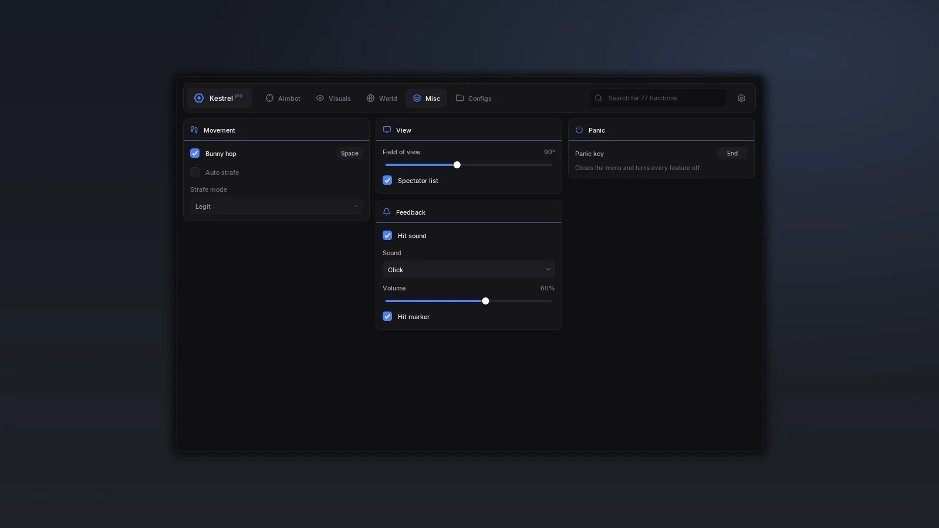Click the Aimbot crosshair icon

[x=269, y=98]
